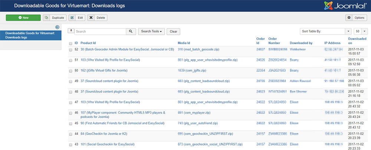
Task: Open Who Visited My Profile in row 47
Action: [110, 102]
